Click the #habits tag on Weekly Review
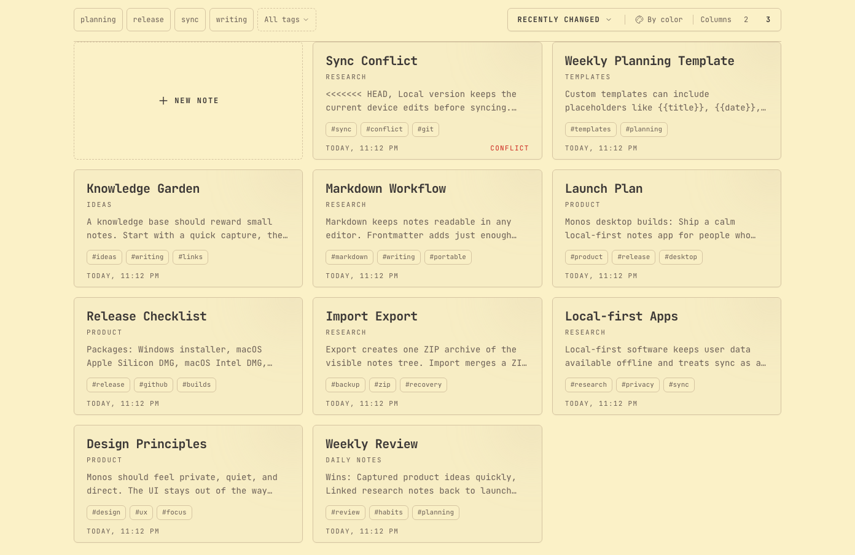The image size is (855, 555). [x=389, y=513]
